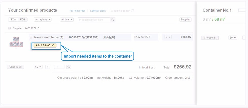248x108 pixels.
Task: Click the page jump magnifier icon
Action: [69, 67]
